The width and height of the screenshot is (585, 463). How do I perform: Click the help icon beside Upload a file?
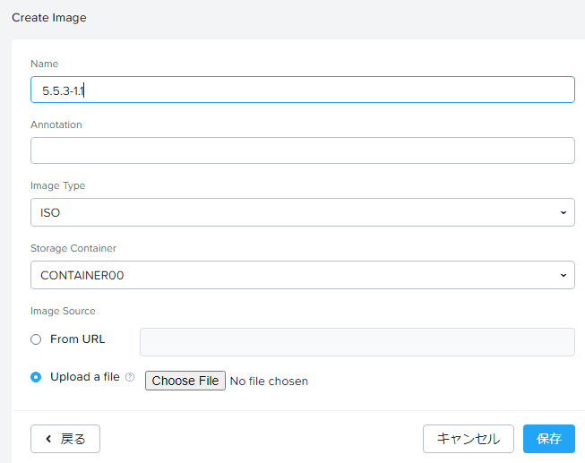click(130, 378)
